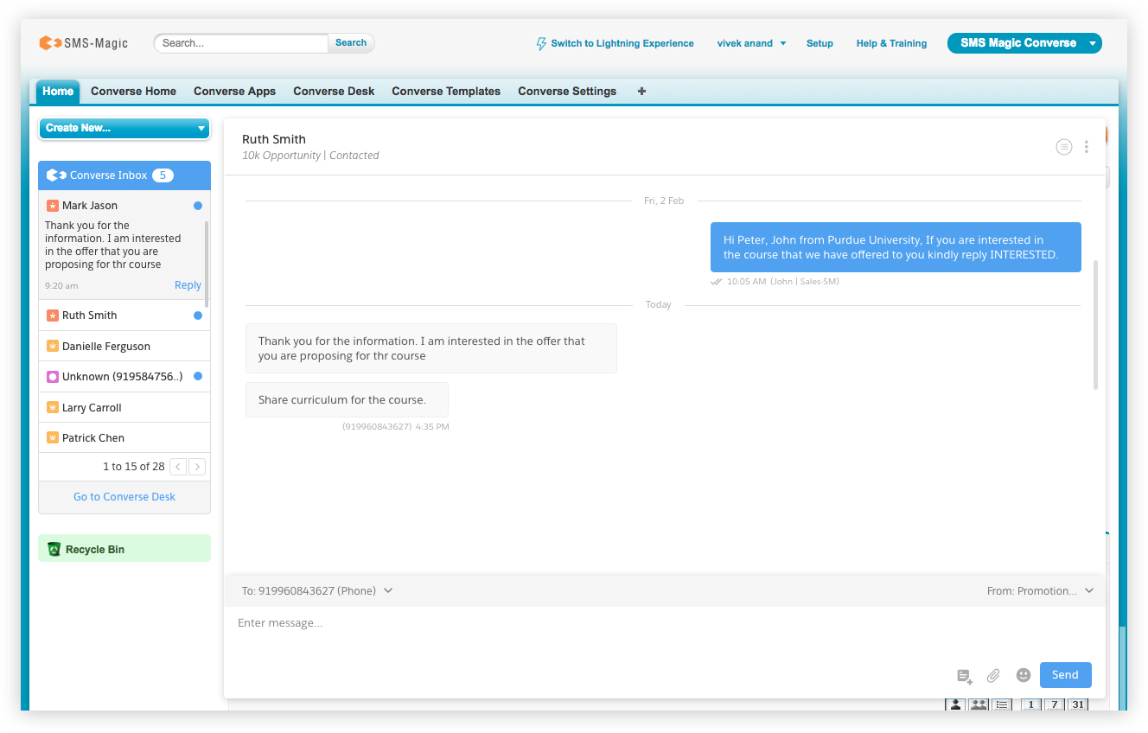Select Danielle Ferguson conversation in inbox
This screenshot has width=1148, height=733.
pyautogui.click(x=124, y=347)
